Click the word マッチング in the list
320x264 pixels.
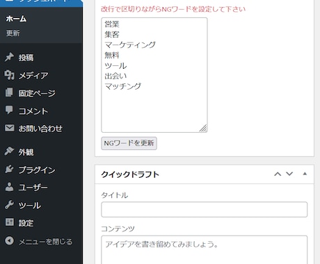click(123, 86)
